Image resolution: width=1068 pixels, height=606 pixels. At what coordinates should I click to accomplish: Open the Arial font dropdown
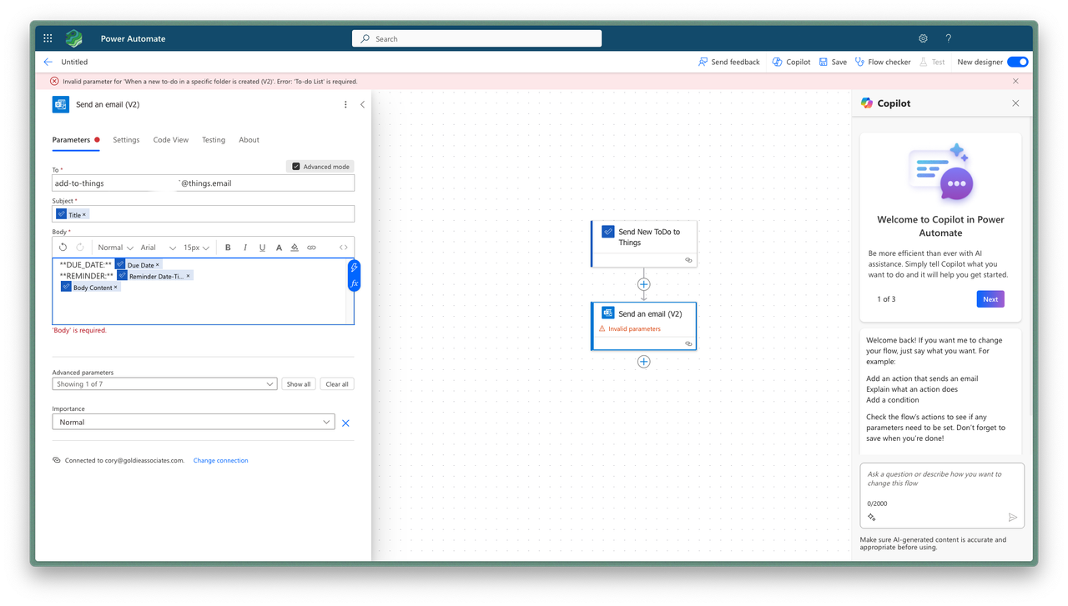[x=158, y=248]
